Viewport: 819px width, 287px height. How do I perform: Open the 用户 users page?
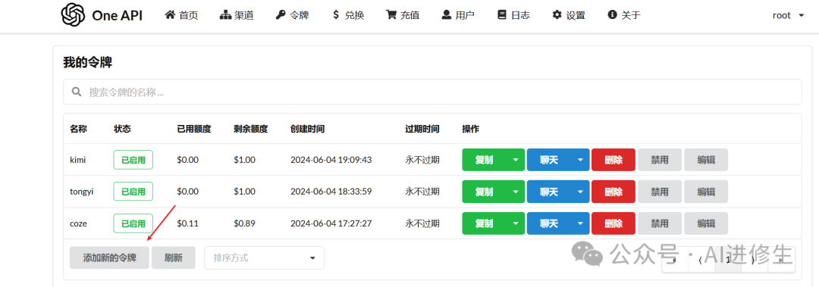pyautogui.click(x=458, y=15)
